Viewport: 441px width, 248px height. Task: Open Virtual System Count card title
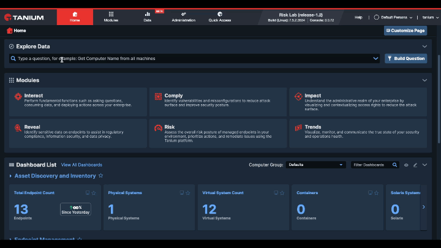tap(223, 193)
